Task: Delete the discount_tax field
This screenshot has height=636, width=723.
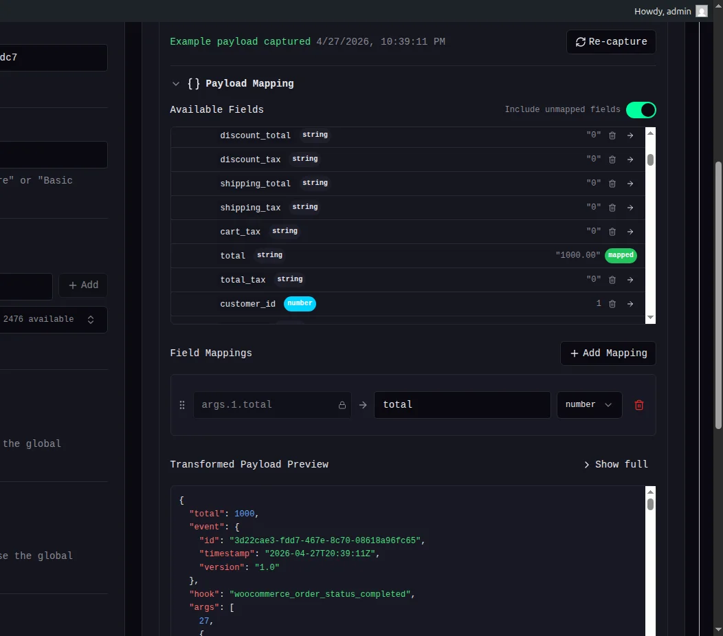Action: (x=612, y=160)
